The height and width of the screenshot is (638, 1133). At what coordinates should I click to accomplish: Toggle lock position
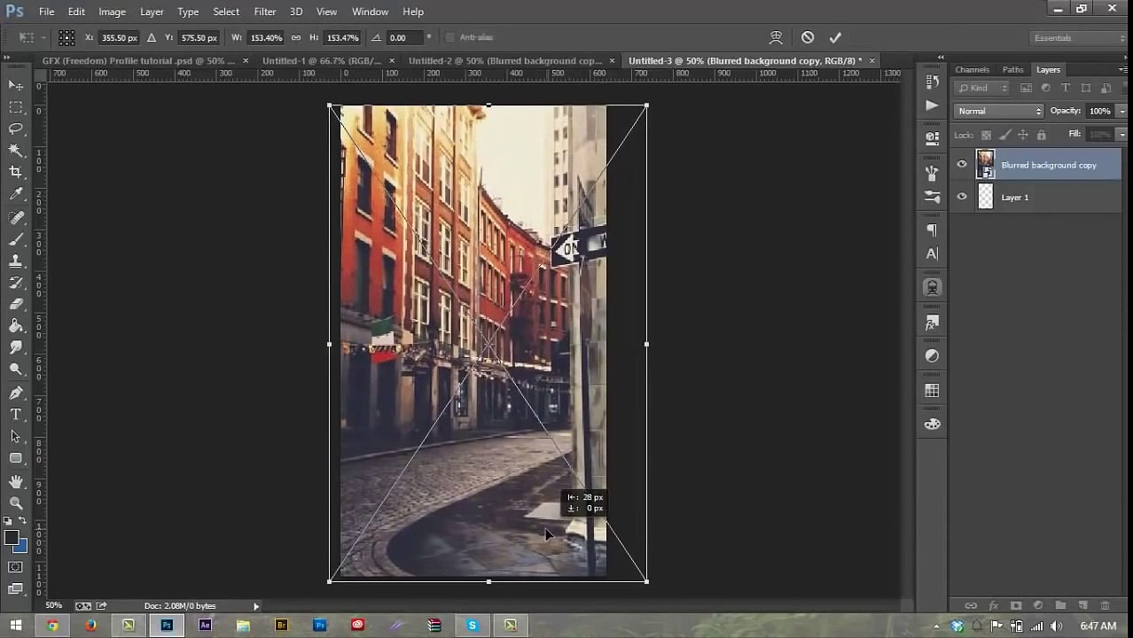[x=1023, y=135]
